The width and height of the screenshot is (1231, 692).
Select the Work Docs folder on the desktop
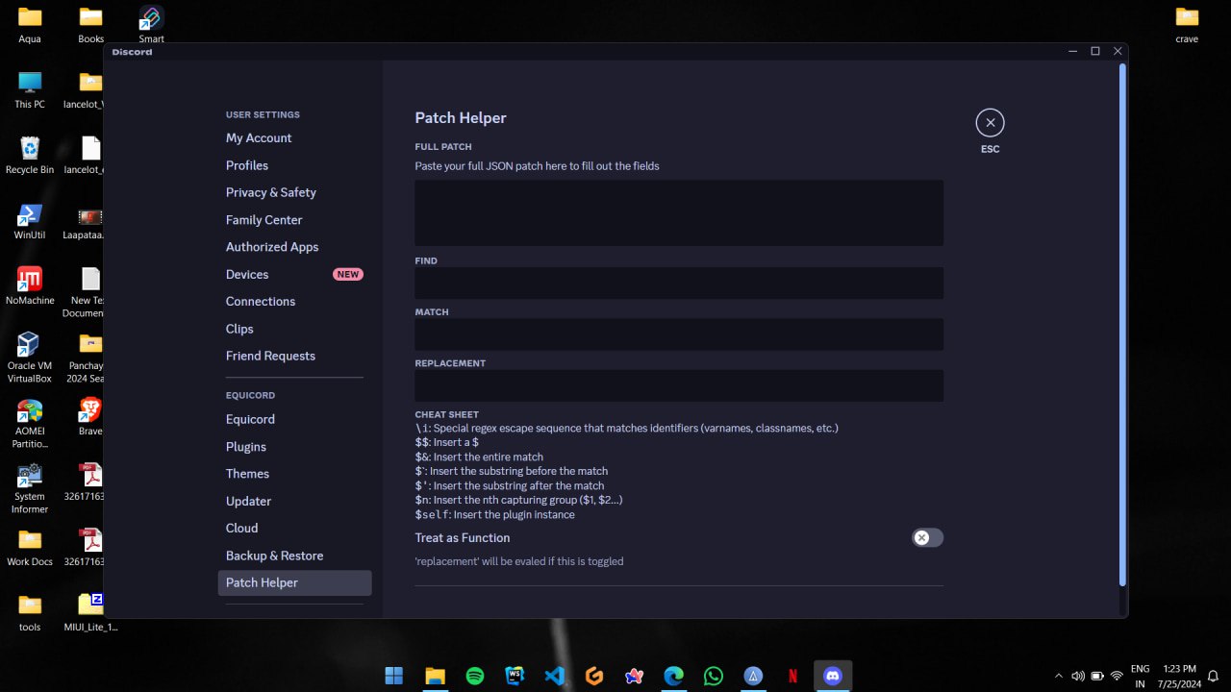click(30, 547)
